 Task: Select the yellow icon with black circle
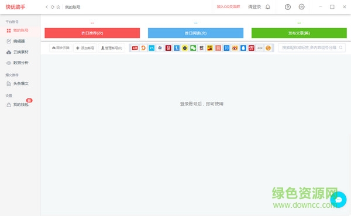(185, 48)
